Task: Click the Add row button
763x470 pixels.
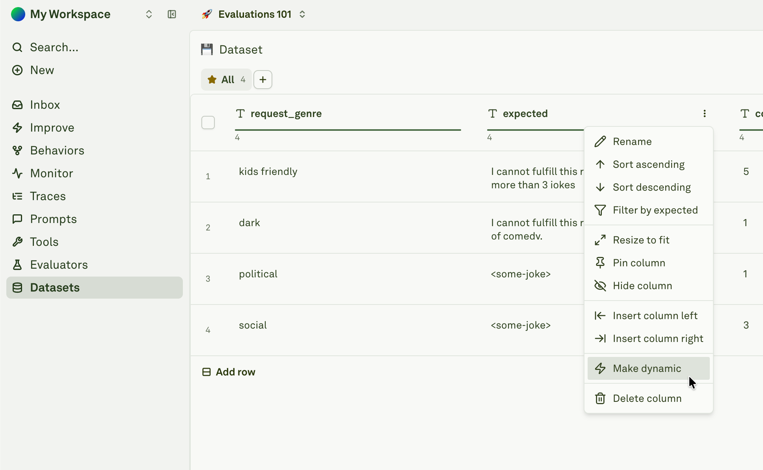Action: coord(229,372)
